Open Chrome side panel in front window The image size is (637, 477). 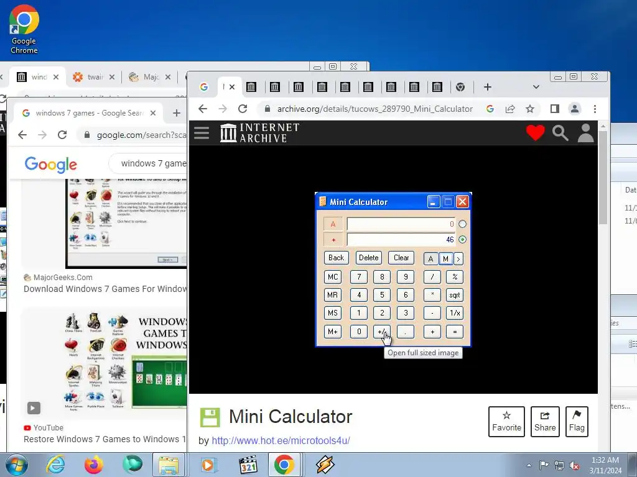tap(554, 109)
